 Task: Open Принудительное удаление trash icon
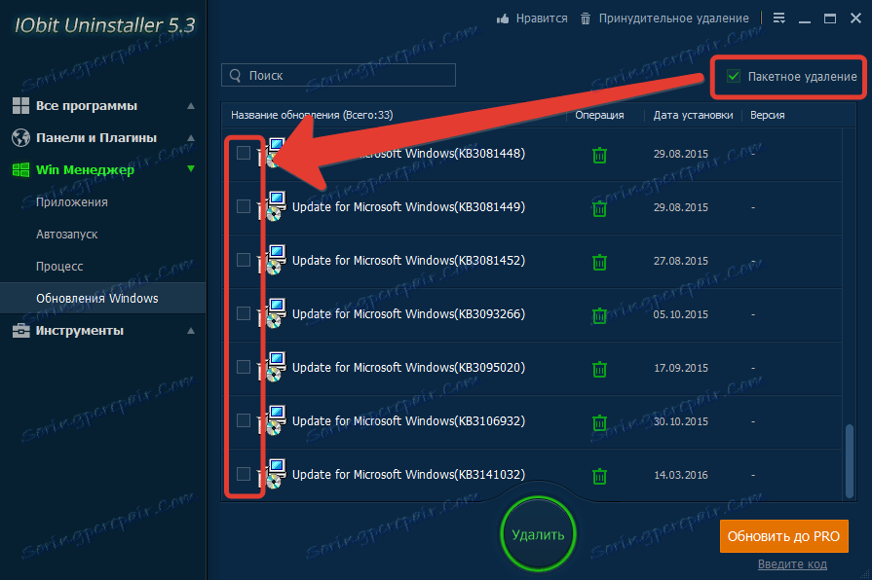[586, 18]
